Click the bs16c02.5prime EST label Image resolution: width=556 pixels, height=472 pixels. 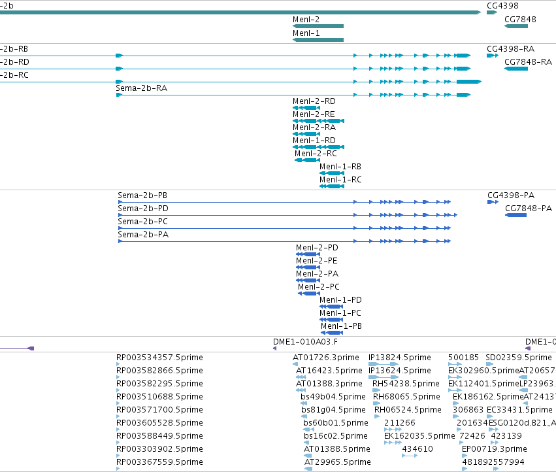pyautogui.click(x=335, y=436)
